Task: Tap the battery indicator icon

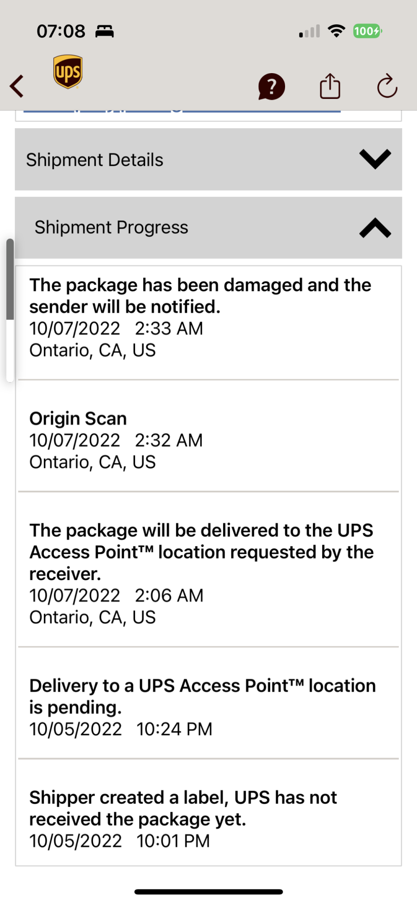Action: 367,31
